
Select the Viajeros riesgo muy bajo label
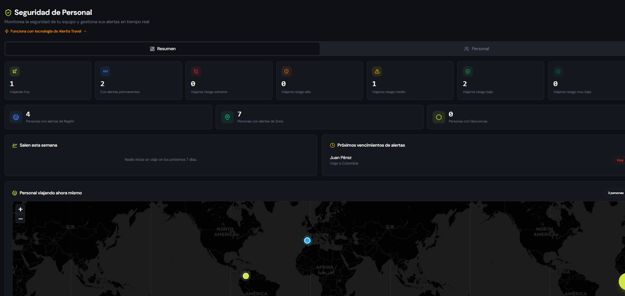click(x=572, y=92)
